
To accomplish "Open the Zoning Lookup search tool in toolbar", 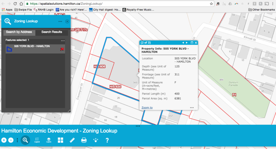I will pos(25,140).
